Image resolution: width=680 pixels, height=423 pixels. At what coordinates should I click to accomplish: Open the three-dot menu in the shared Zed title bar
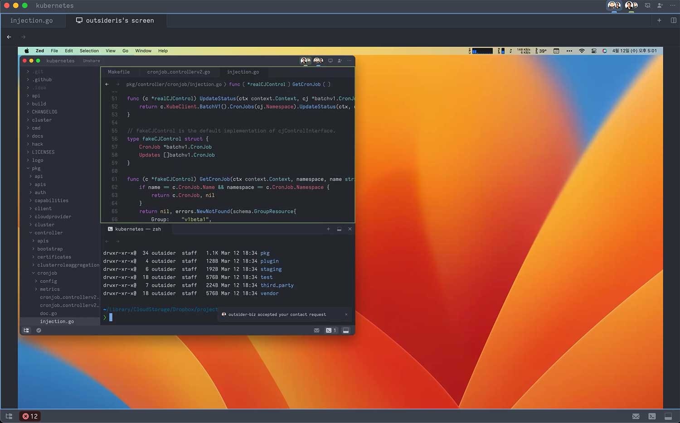[x=349, y=61]
